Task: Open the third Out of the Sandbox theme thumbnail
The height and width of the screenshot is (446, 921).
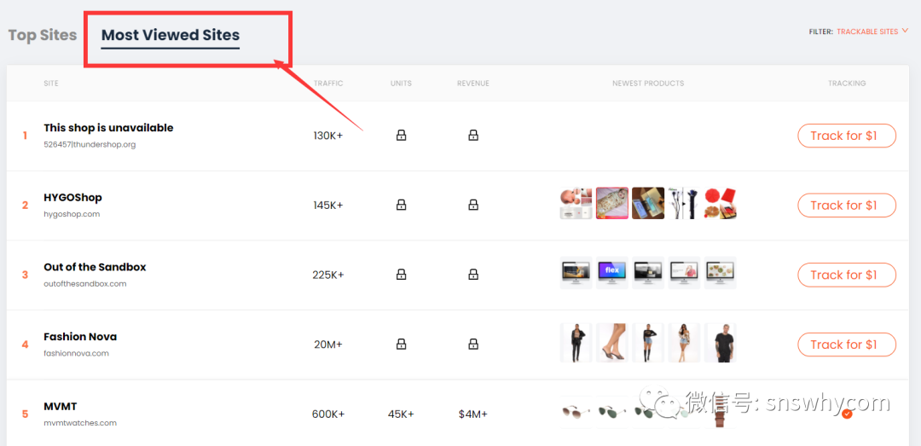Action: pos(648,273)
